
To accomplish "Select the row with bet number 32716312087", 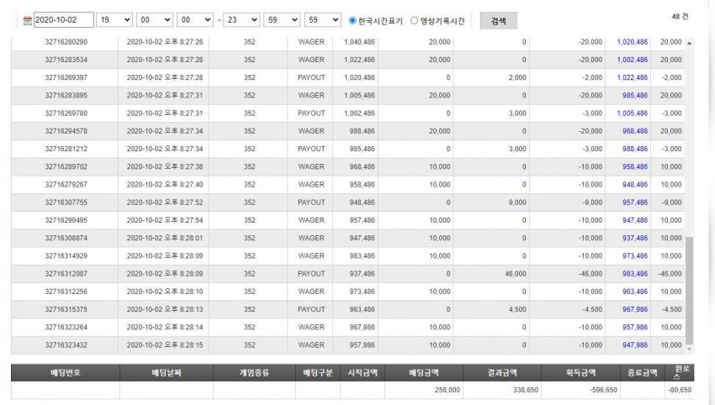I will point(347,274).
